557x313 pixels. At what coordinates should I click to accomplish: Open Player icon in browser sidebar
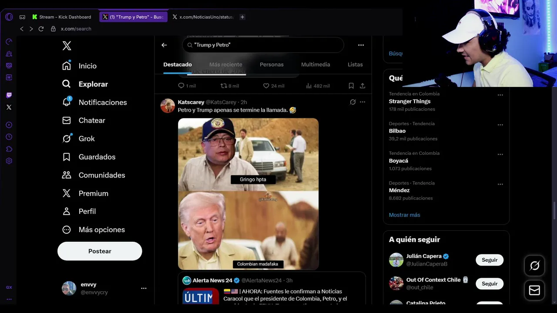[9, 125]
